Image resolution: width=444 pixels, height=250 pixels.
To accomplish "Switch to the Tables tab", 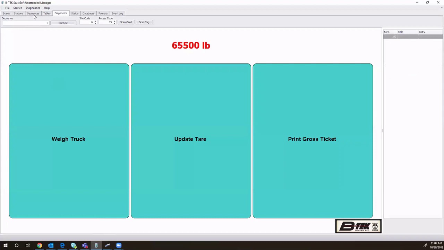I will click(47, 14).
